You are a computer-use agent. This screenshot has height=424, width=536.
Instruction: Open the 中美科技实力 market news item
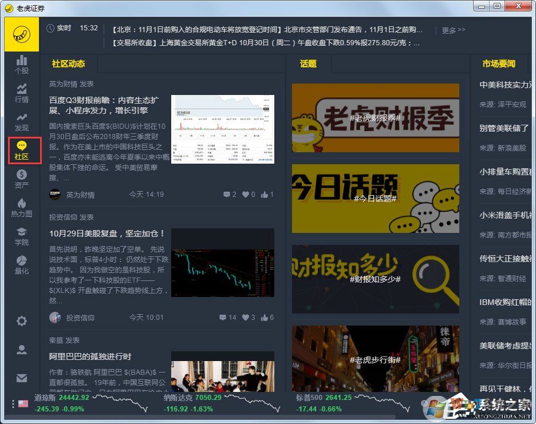pyautogui.click(x=506, y=85)
